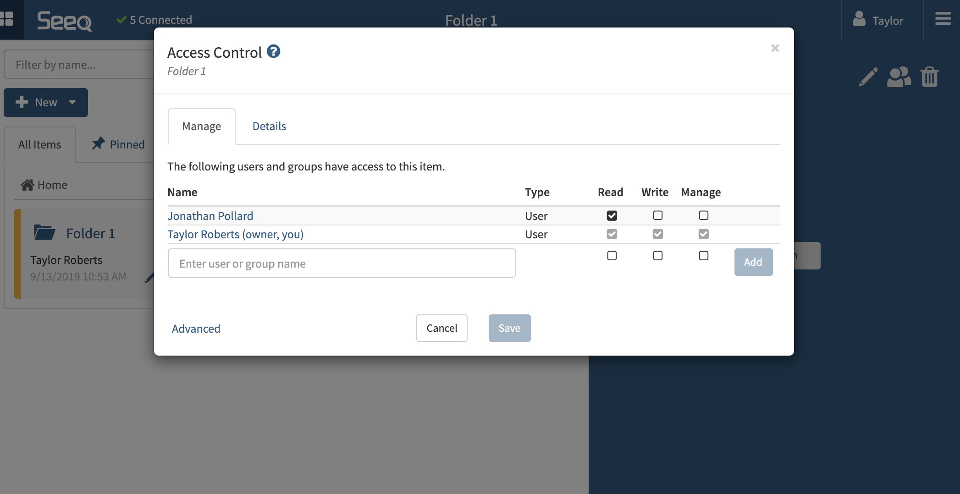Click the Enter user or group name field
960x494 pixels.
pyautogui.click(x=342, y=263)
